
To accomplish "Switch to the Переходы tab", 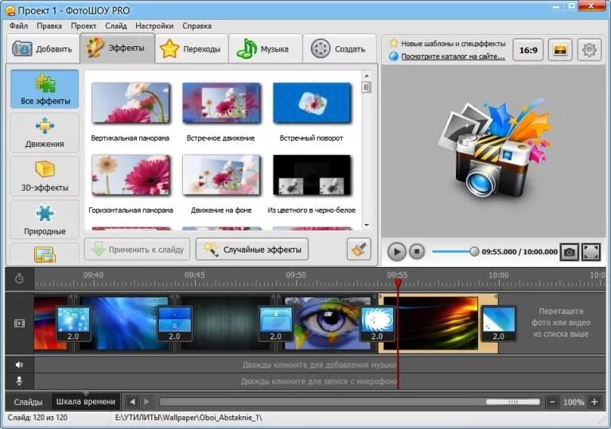I will [x=191, y=48].
